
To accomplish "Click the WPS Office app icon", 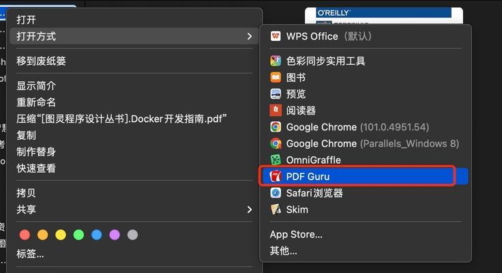I will pos(276,36).
